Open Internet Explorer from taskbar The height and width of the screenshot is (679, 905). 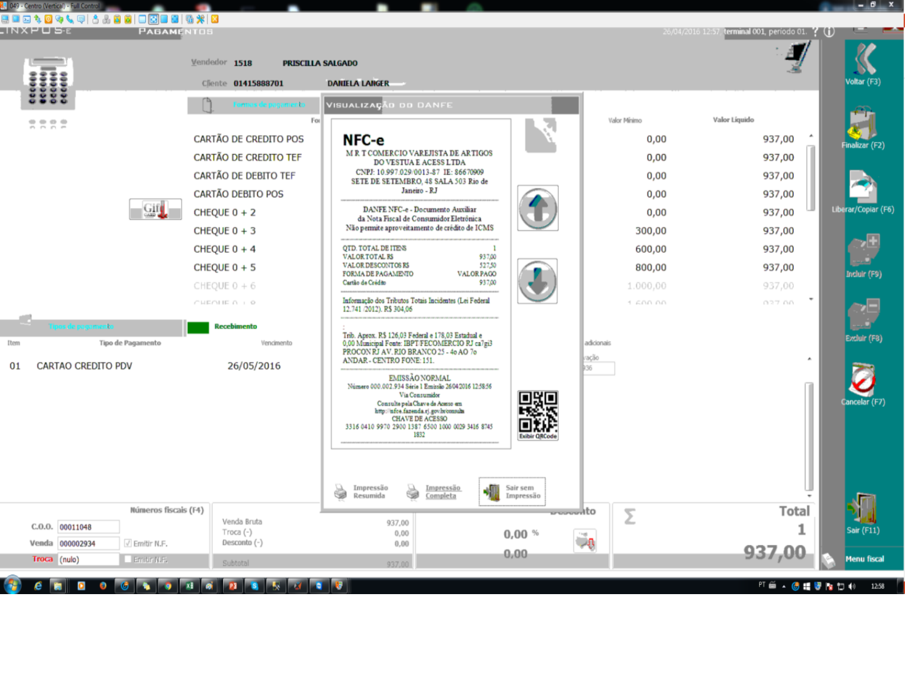coord(38,586)
